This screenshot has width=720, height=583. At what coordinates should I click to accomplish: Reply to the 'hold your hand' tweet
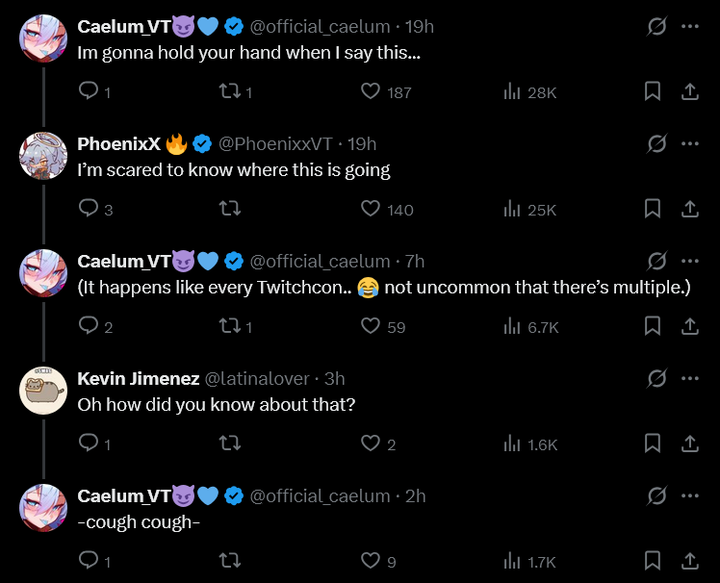(x=89, y=91)
